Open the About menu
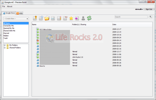Image resolution: width=156 pixels, height=100 pixels. tap(9, 6)
